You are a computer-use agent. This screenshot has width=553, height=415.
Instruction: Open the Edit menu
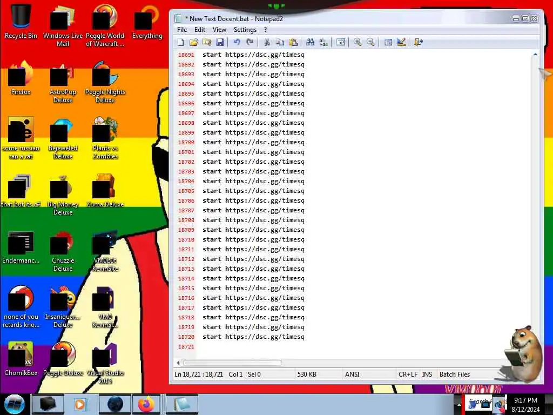pos(200,30)
